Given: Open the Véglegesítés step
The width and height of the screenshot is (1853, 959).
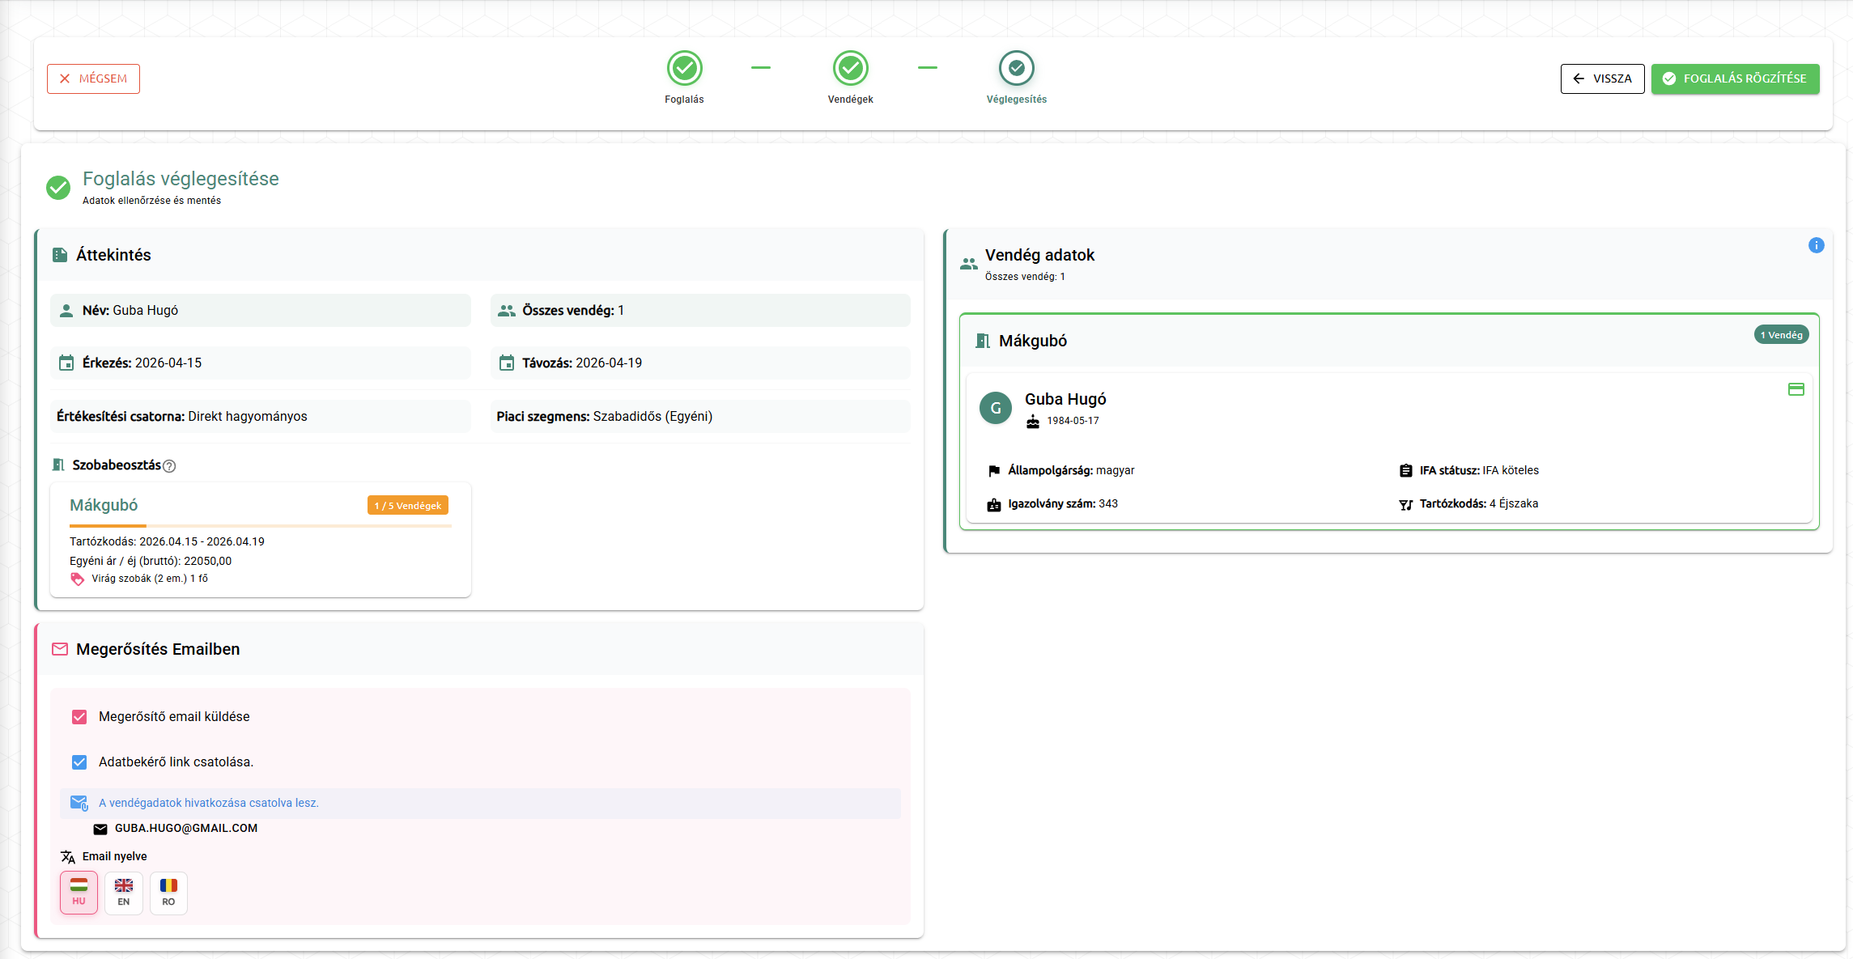Looking at the screenshot, I should point(1016,69).
